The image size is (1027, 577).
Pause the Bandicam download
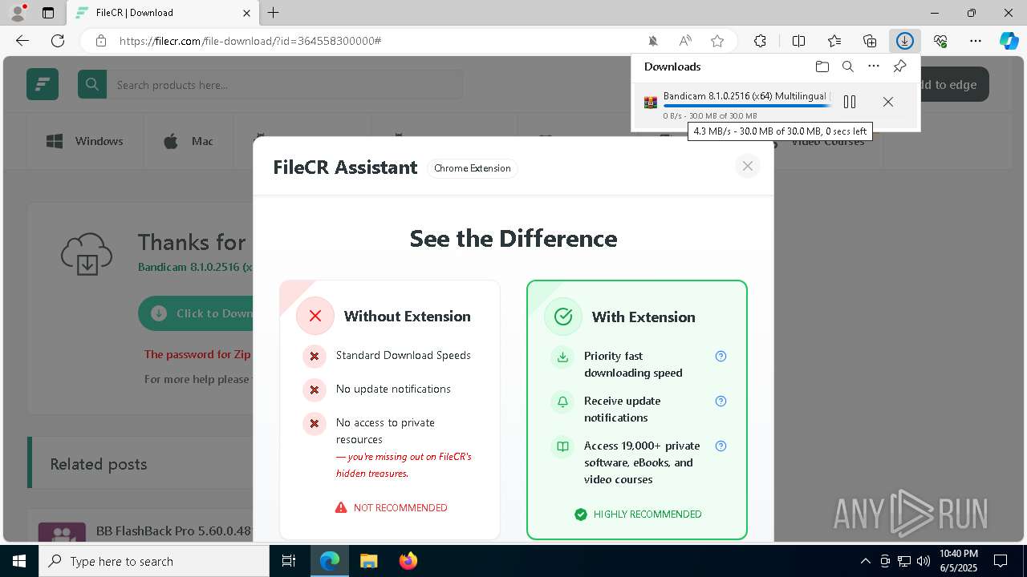pos(850,102)
